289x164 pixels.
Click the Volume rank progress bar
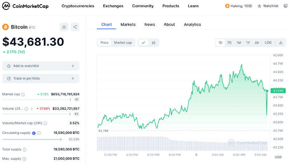pos(36,114)
